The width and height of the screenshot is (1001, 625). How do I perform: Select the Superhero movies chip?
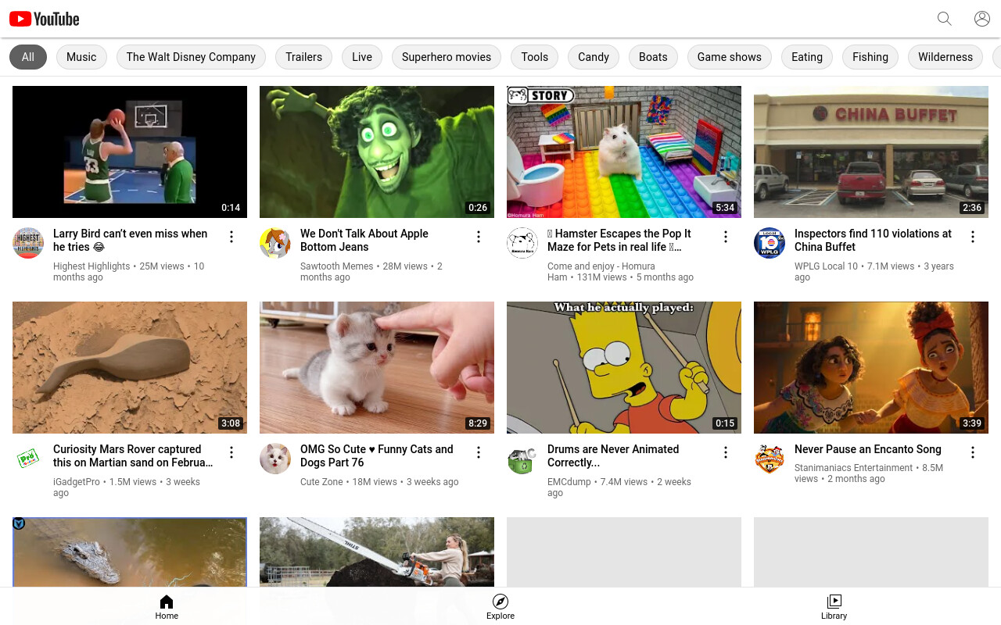pyautogui.click(x=447, y=57)
